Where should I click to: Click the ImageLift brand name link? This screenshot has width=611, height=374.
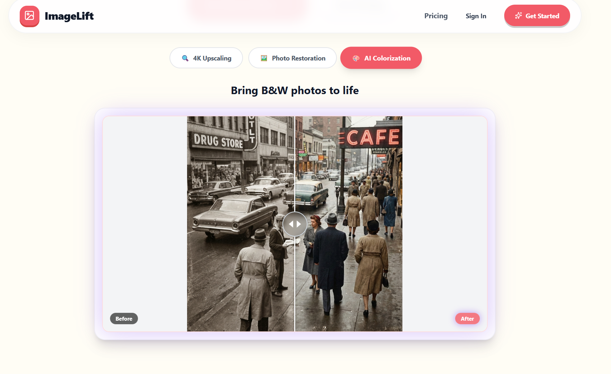[x=69, y=16]
